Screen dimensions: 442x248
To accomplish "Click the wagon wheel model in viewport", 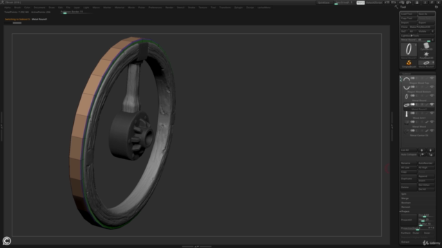I will [123, 132].
